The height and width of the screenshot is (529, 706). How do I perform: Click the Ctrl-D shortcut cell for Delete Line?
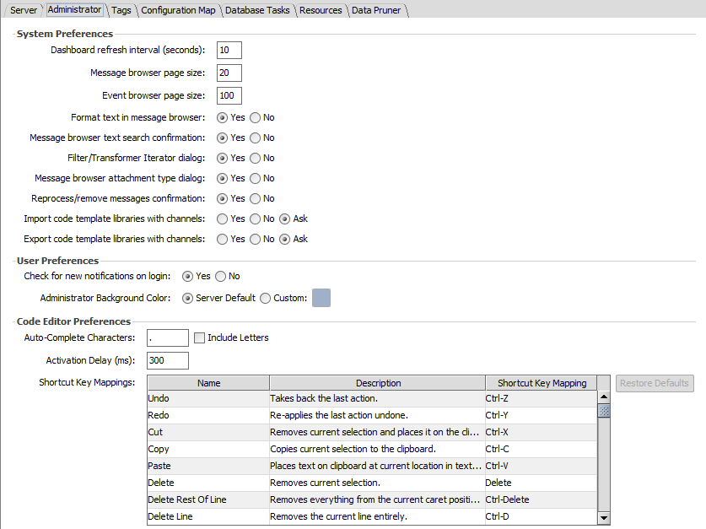tap(540, 516)
